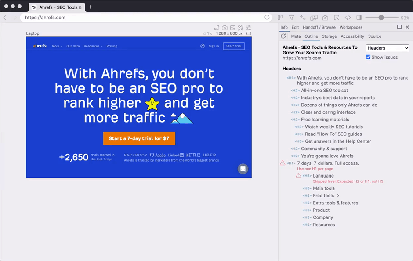
Task: Toggle sync settings arrows icon
Action: (303, 18)
